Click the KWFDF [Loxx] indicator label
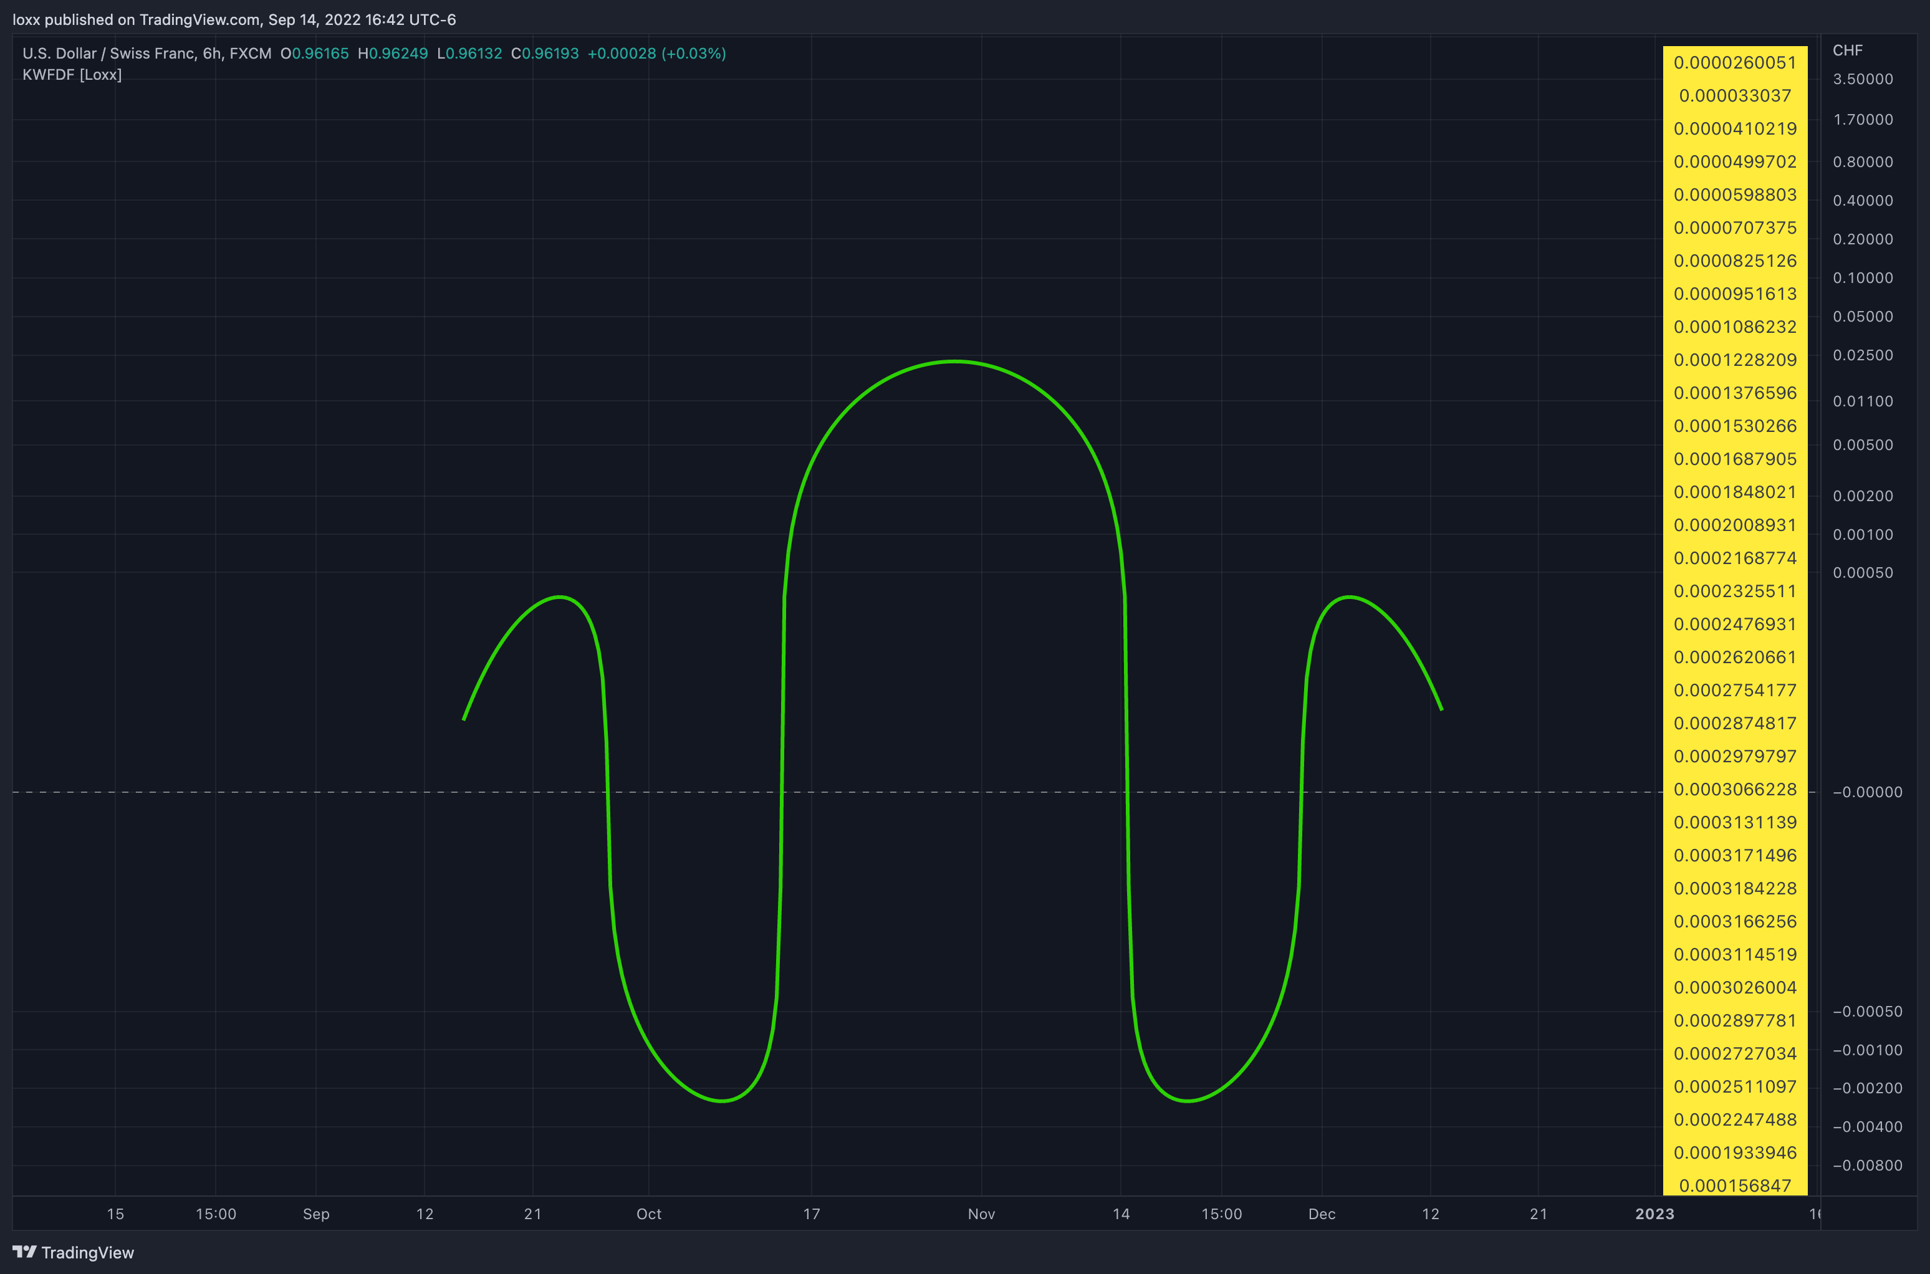Image resolution: width=1930 pixels, height=1274 pixels. pyautogui.click(x=72, y=75)
